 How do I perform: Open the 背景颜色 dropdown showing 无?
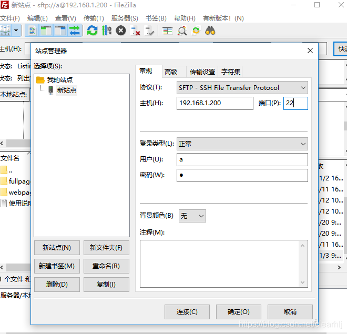(x=192, y=216)
